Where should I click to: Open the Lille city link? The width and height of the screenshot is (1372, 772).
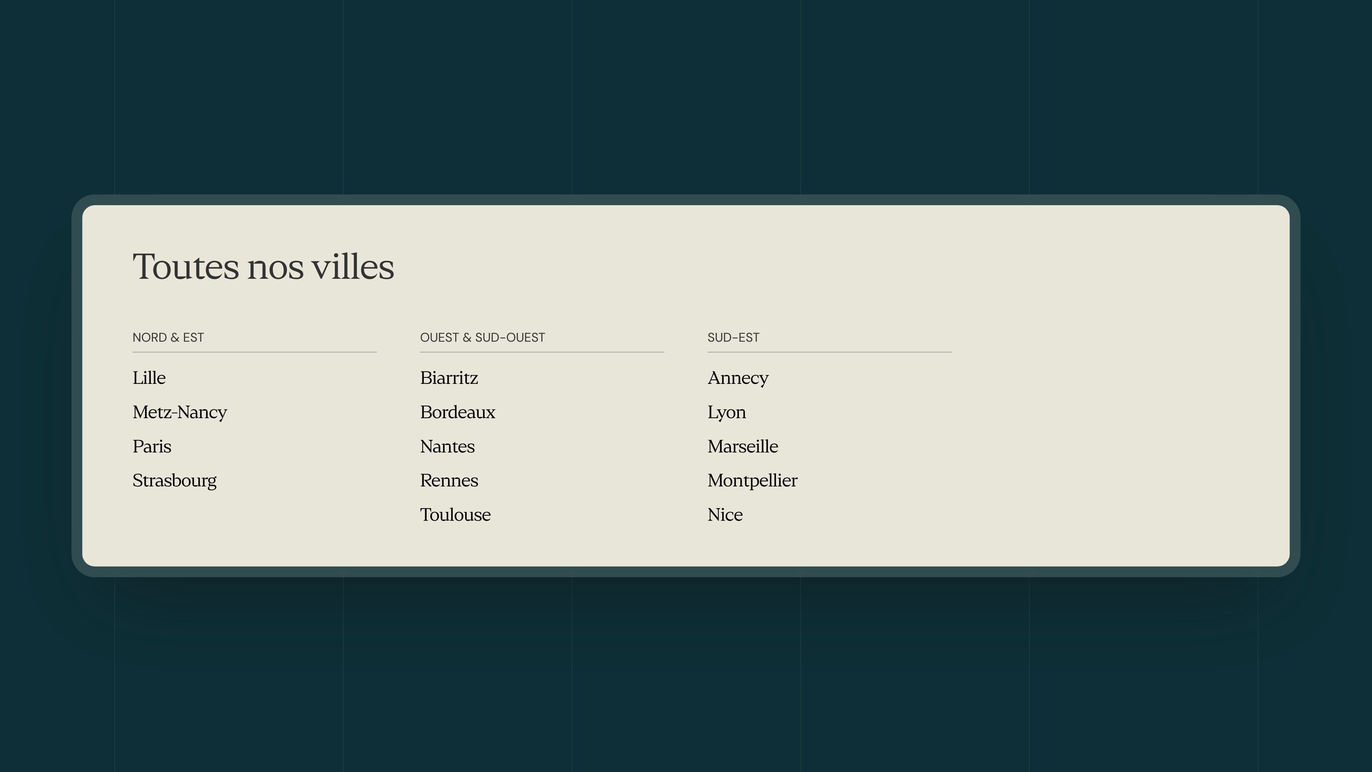(x=149, y=378)
